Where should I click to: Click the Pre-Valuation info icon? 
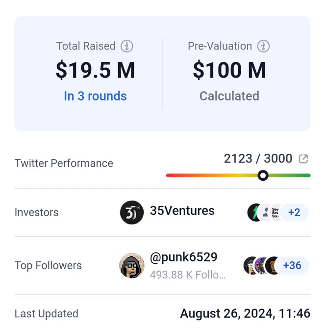[x=263, y=46]
